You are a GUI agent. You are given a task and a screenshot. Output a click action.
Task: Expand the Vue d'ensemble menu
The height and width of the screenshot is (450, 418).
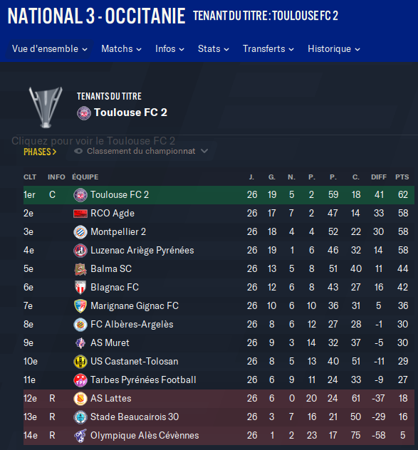[50, 49]
